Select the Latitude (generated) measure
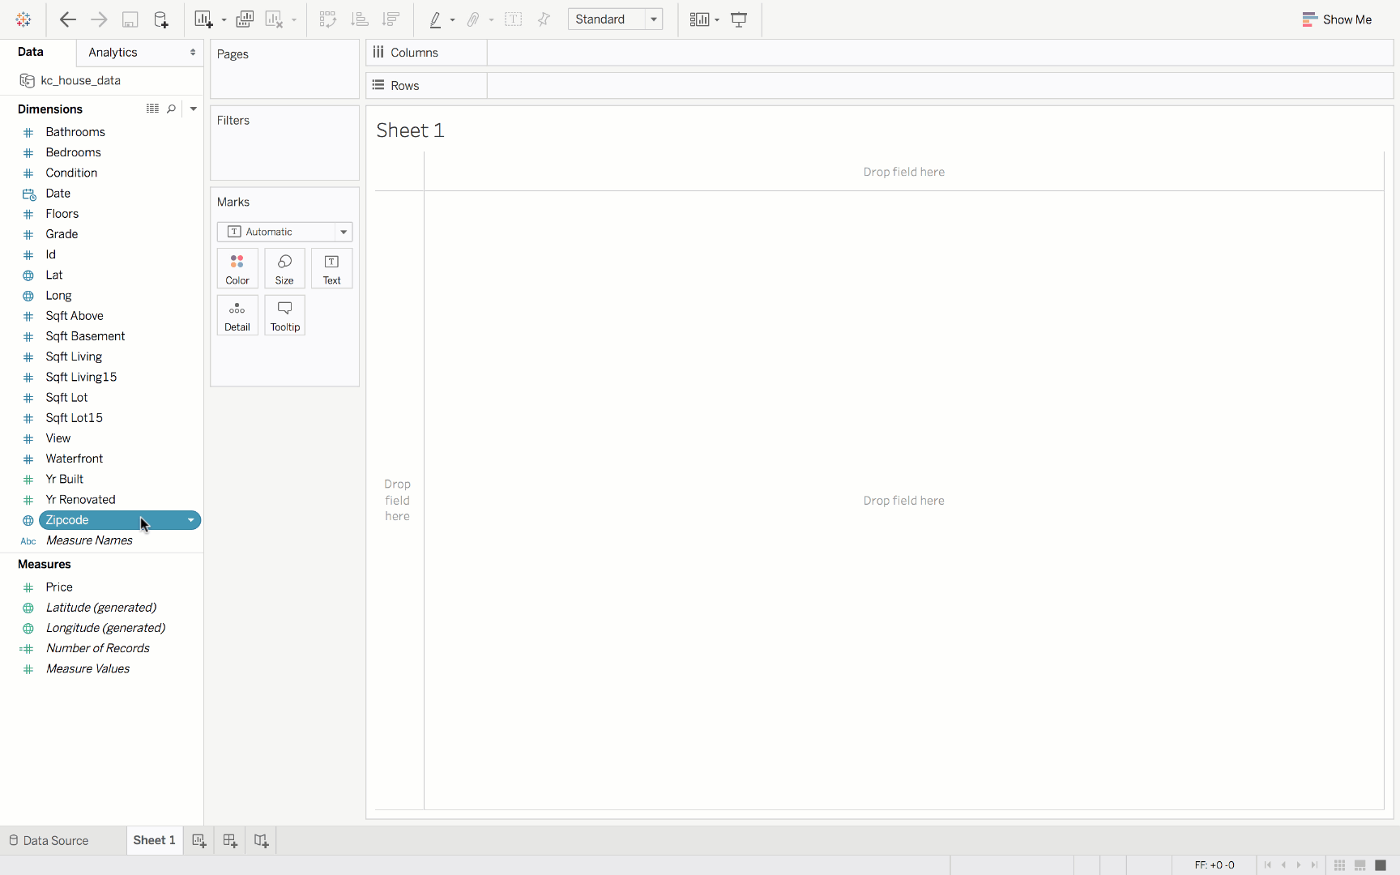The width and height of the screenshot is (1400, 875). 101,608
